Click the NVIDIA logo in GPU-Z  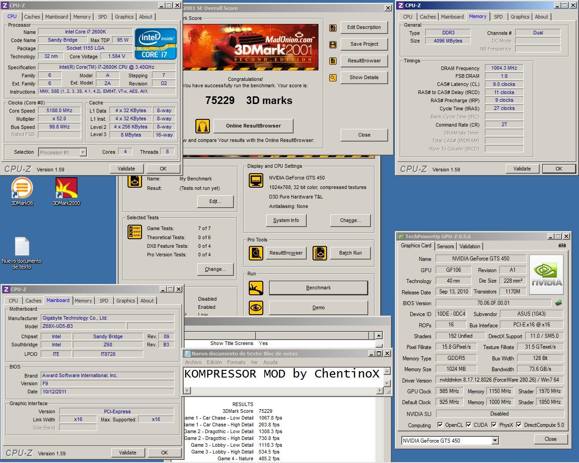546,275
